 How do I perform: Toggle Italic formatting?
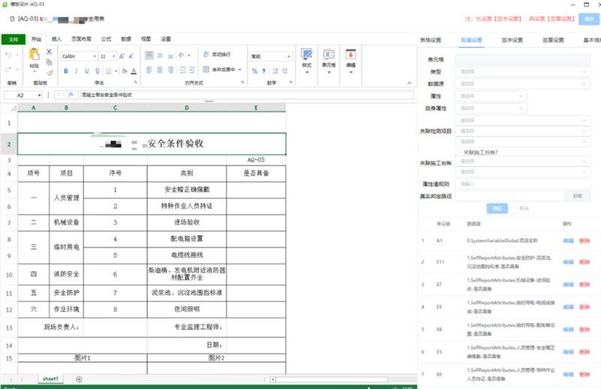tap(77, 71)
